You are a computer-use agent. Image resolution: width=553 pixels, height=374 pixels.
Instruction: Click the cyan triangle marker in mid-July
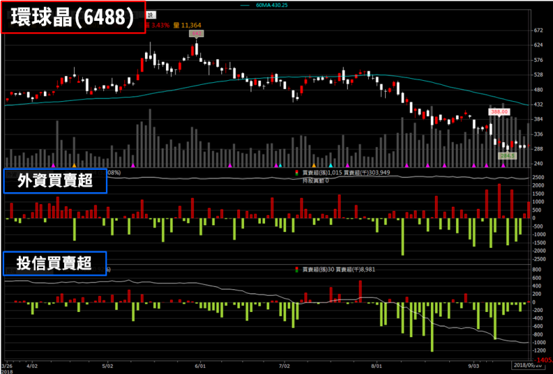(x=331, y=165)
